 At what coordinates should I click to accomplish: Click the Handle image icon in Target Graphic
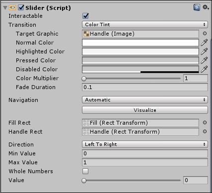pos(86,34)
